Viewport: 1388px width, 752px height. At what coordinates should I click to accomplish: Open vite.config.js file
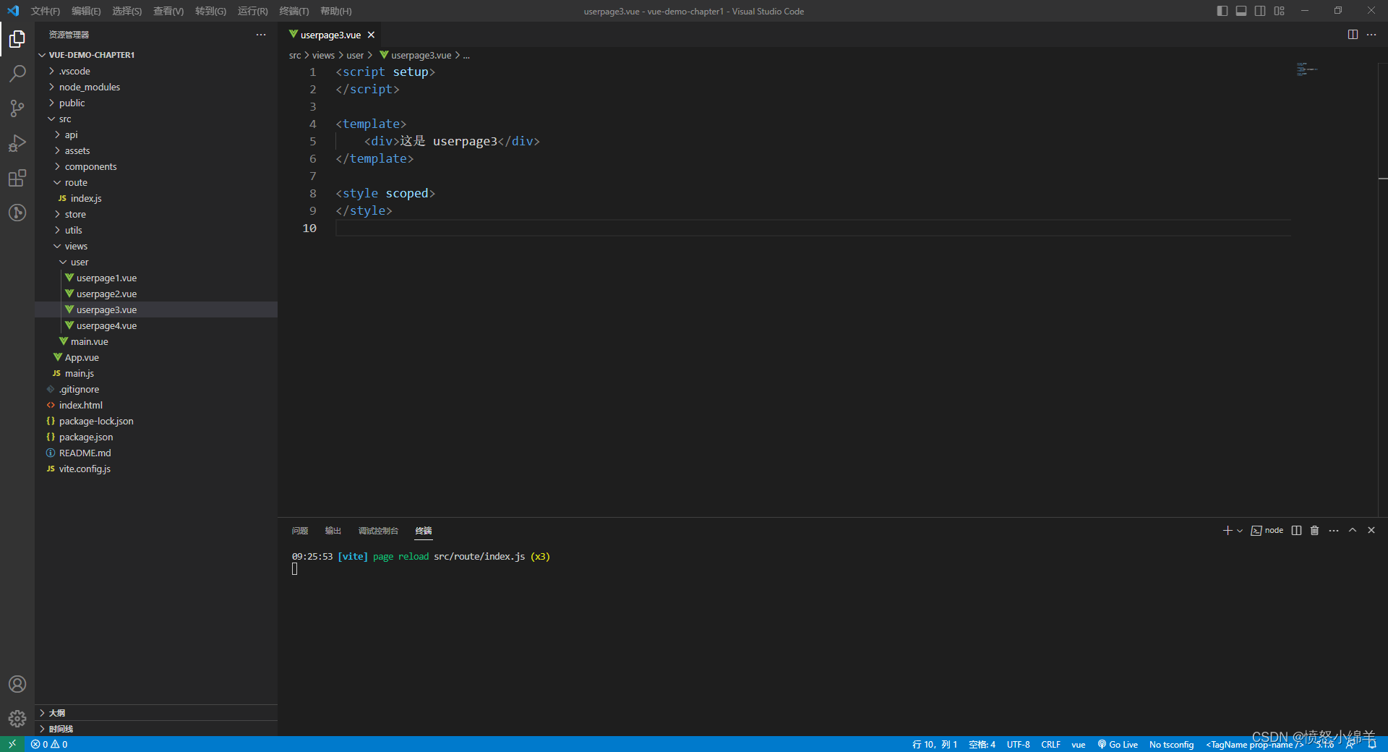tap(156, 469)
